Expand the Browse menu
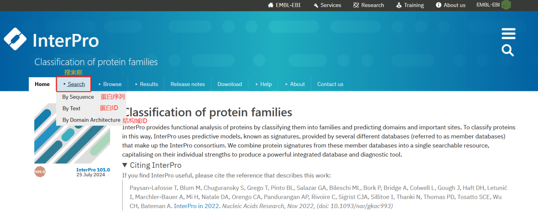Viewport: 538px width, 222px height. tap(110, 84)
